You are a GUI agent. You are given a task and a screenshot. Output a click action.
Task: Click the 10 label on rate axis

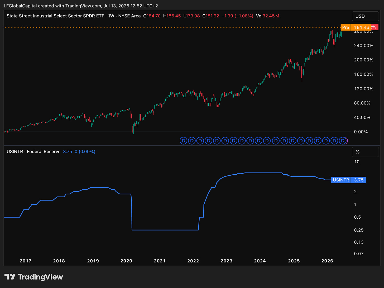[357, 162]
